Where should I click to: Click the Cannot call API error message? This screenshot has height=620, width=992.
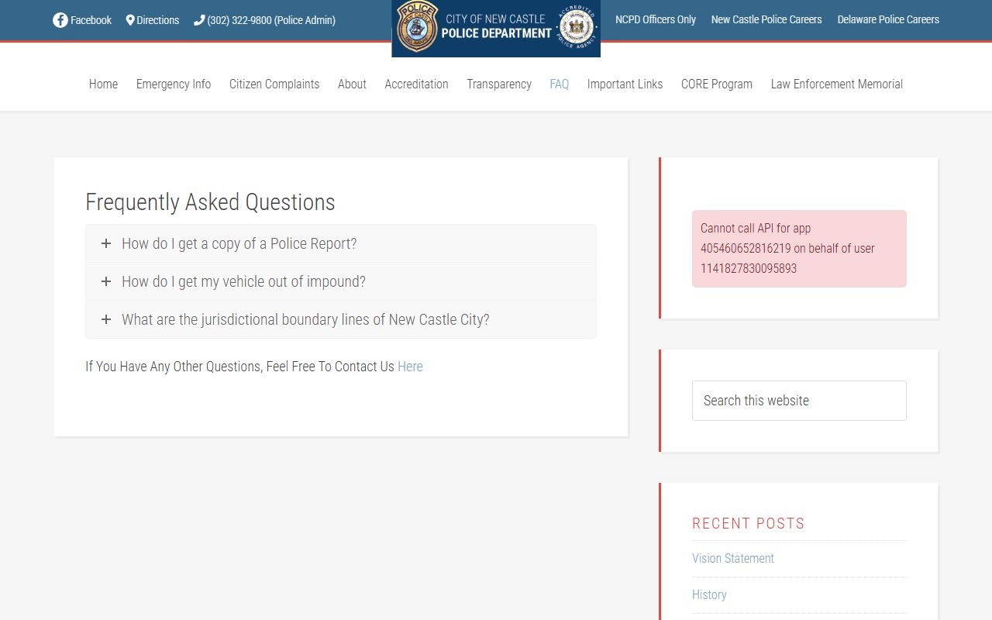[799, 249]
